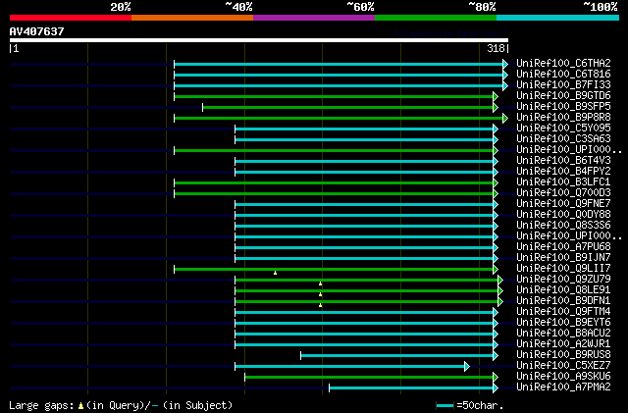Click the green alignment bar for B3LFC1

[334, 183]
